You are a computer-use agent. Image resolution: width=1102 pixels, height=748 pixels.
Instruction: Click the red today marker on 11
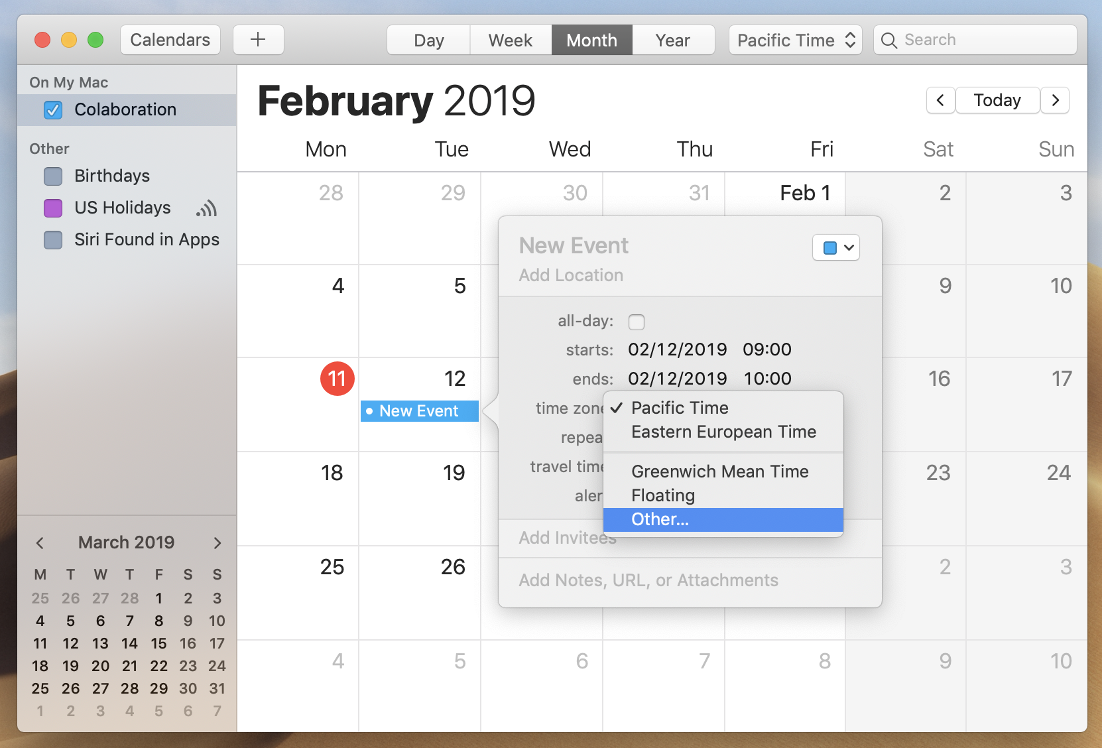coord(337,379)
